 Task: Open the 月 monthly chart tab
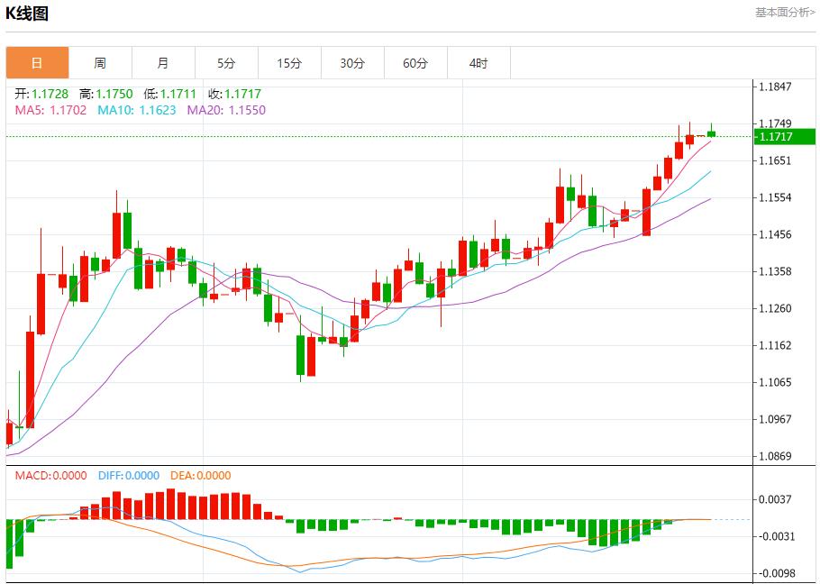[163, 63]
